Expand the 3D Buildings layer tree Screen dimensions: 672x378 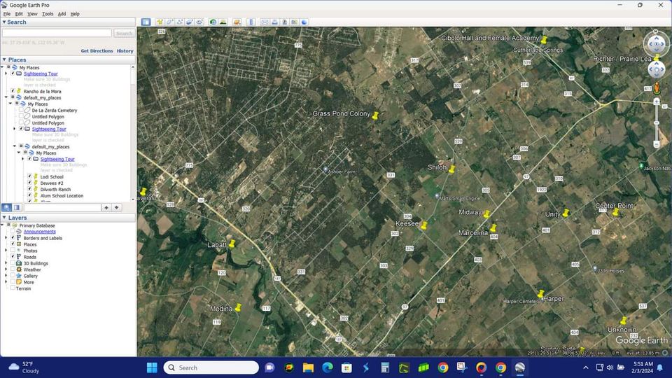[x=6, y=263]
